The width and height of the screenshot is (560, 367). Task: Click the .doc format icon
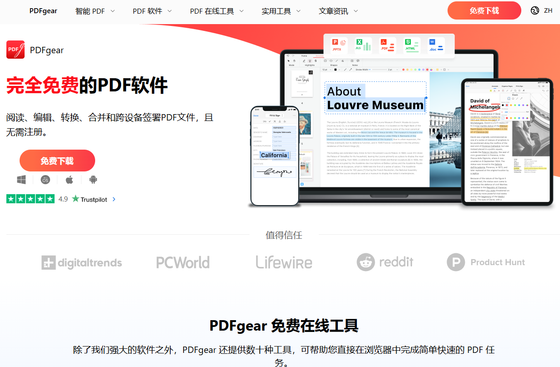tap(436, 45)
